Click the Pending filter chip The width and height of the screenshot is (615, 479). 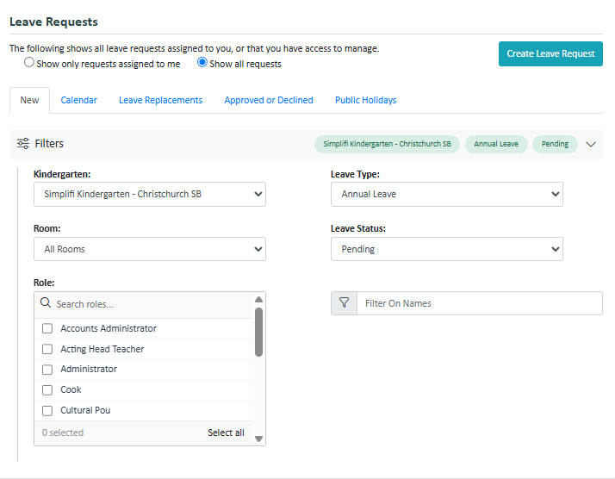[x=555, y=144]
